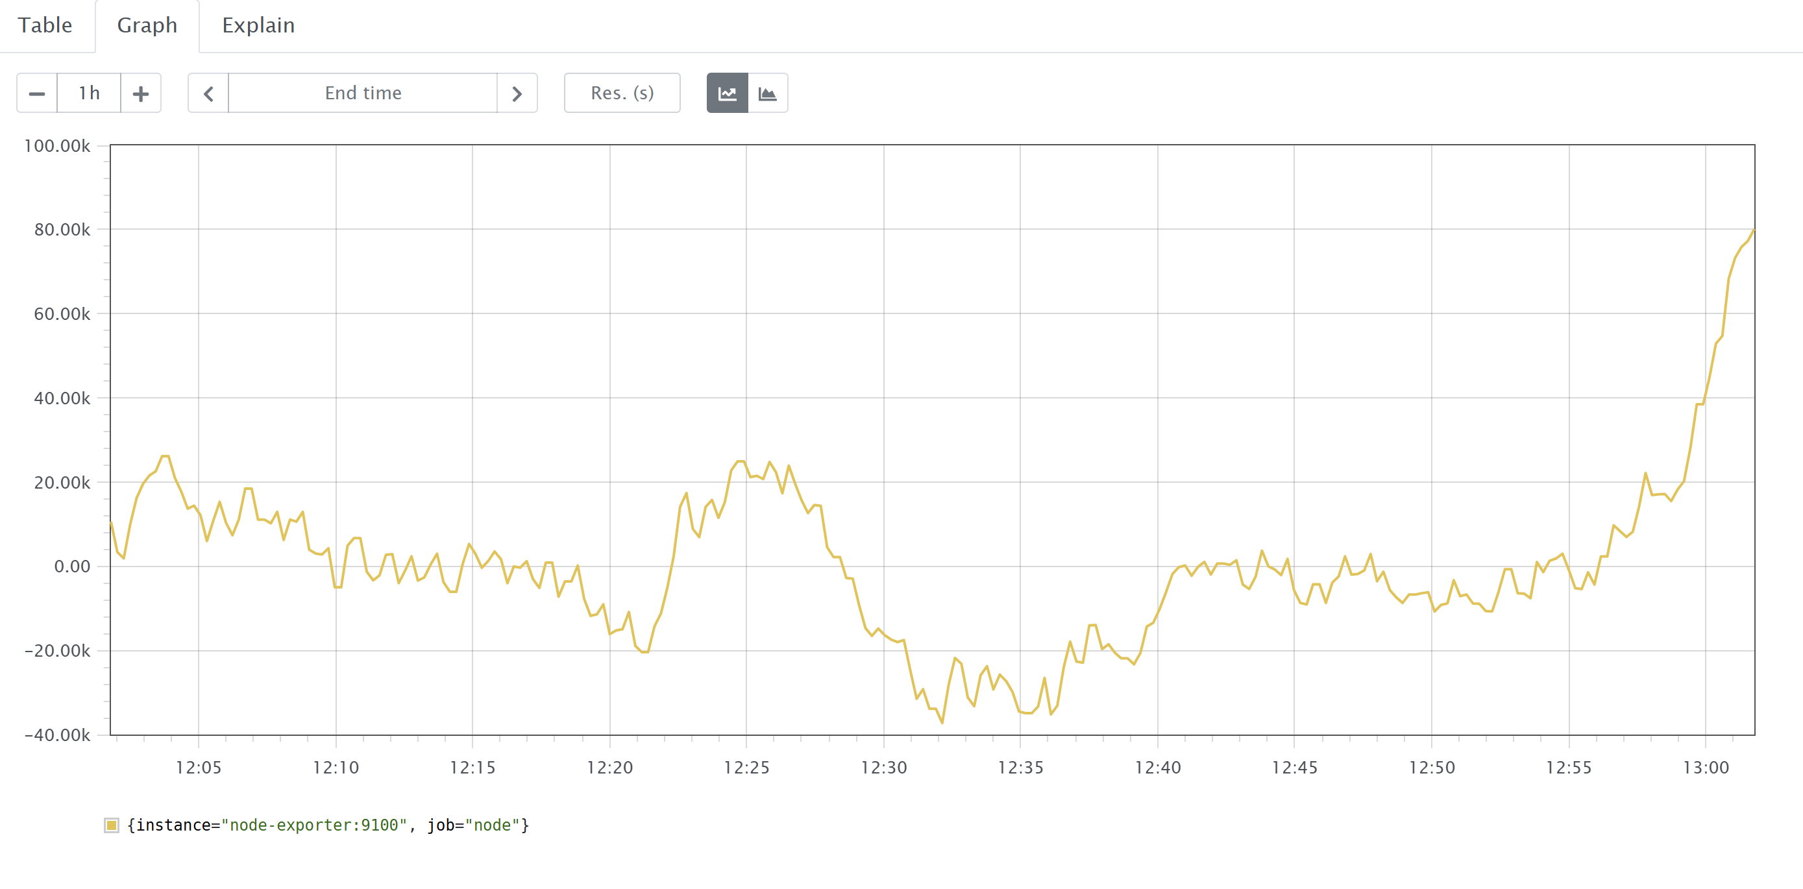Screen dimensions: 1803x889
Task: Switch to stacked area chart mode
Action: coord(768,93)
